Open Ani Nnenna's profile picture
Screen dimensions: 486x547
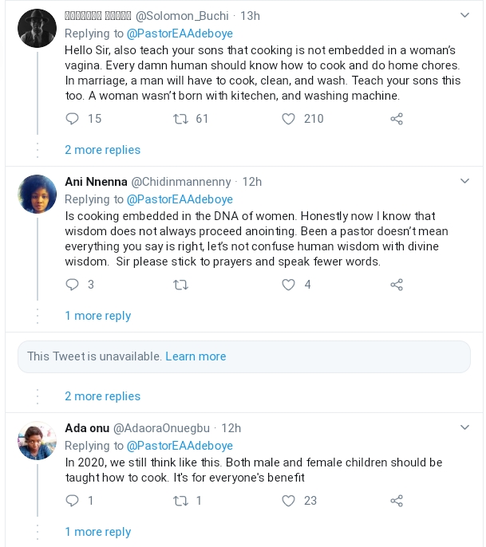37,195
